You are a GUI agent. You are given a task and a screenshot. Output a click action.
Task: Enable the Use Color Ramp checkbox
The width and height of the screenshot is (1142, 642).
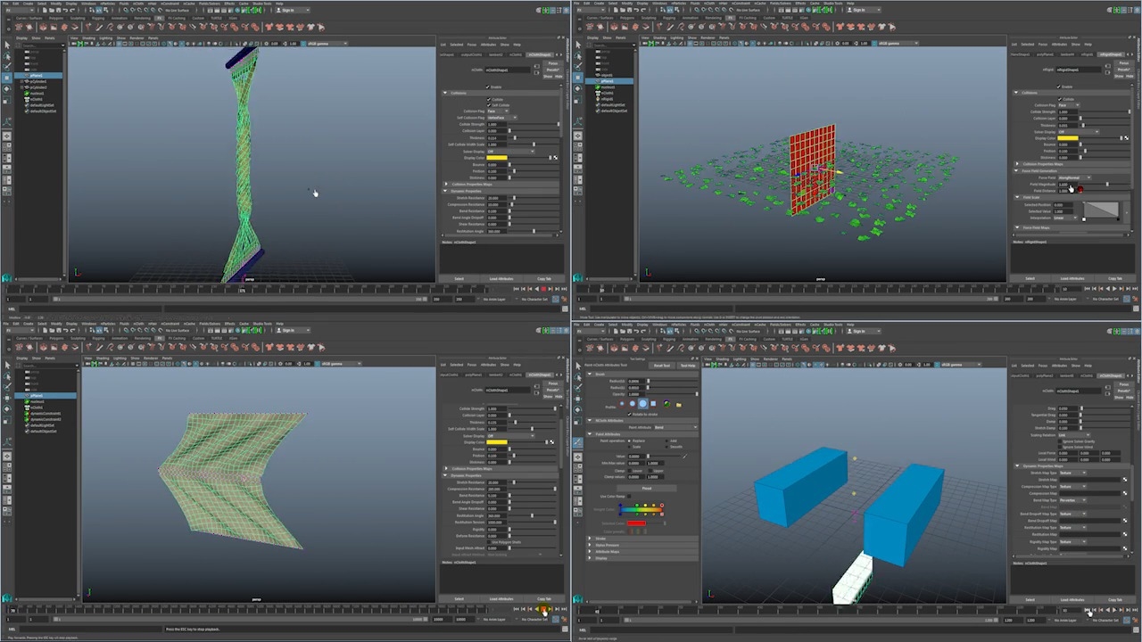point(629,496)
